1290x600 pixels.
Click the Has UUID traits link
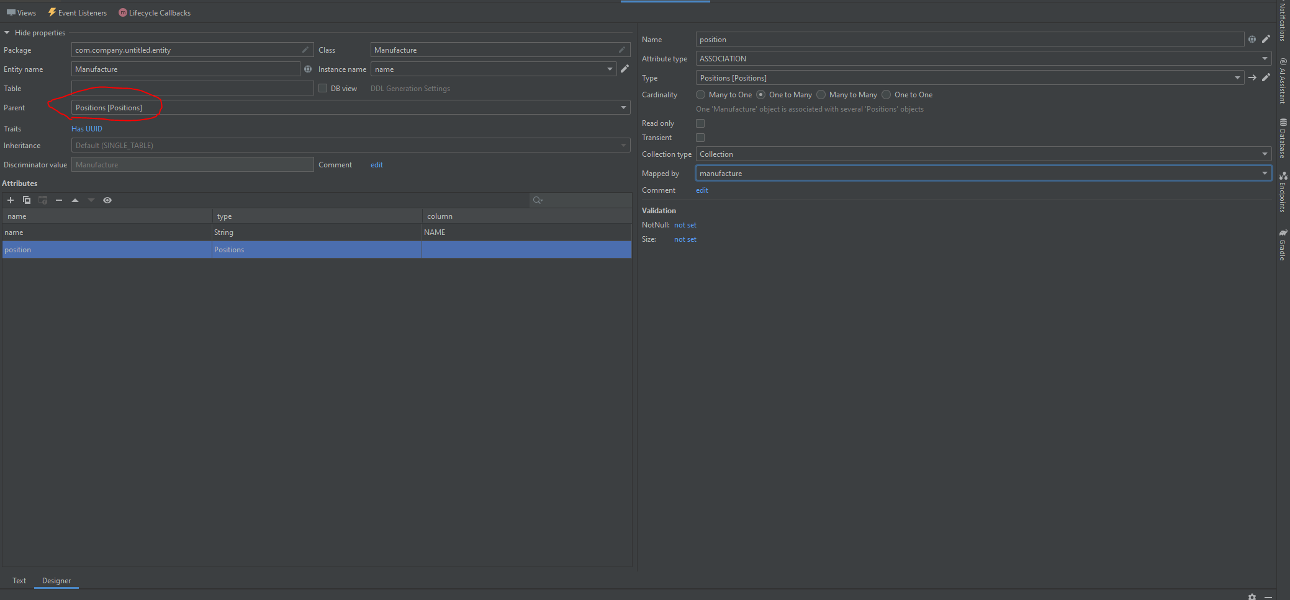(x=87, y=129)
